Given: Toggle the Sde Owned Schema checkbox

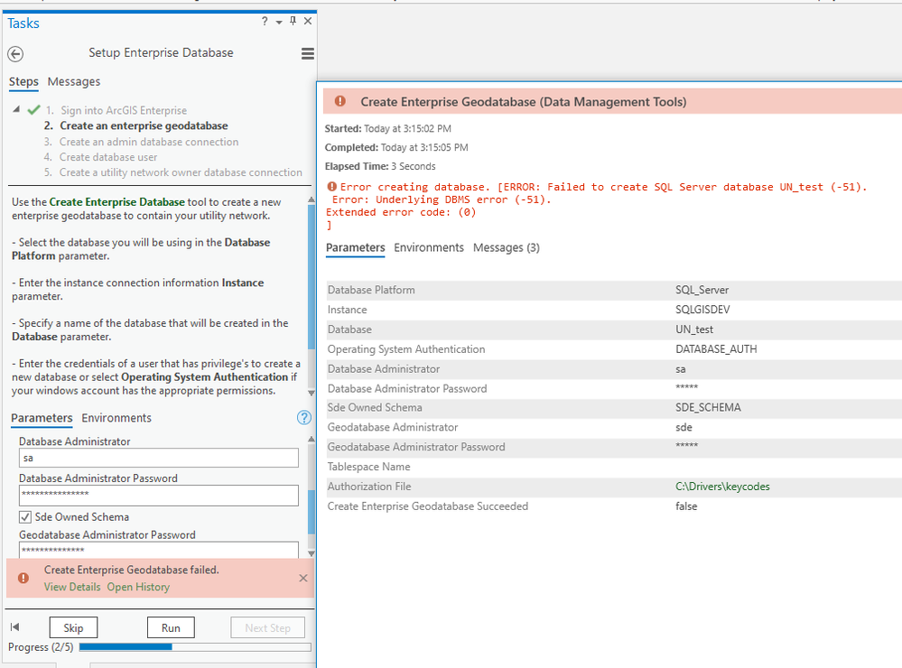Looking at the screenshot, I should point(25,516).
